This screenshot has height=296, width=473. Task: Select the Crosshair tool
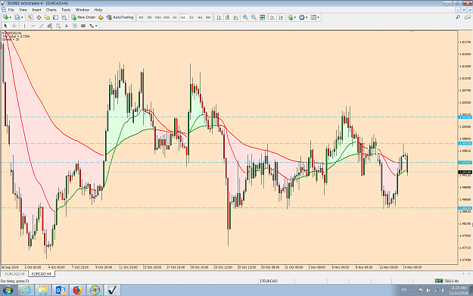coord(14,26)
